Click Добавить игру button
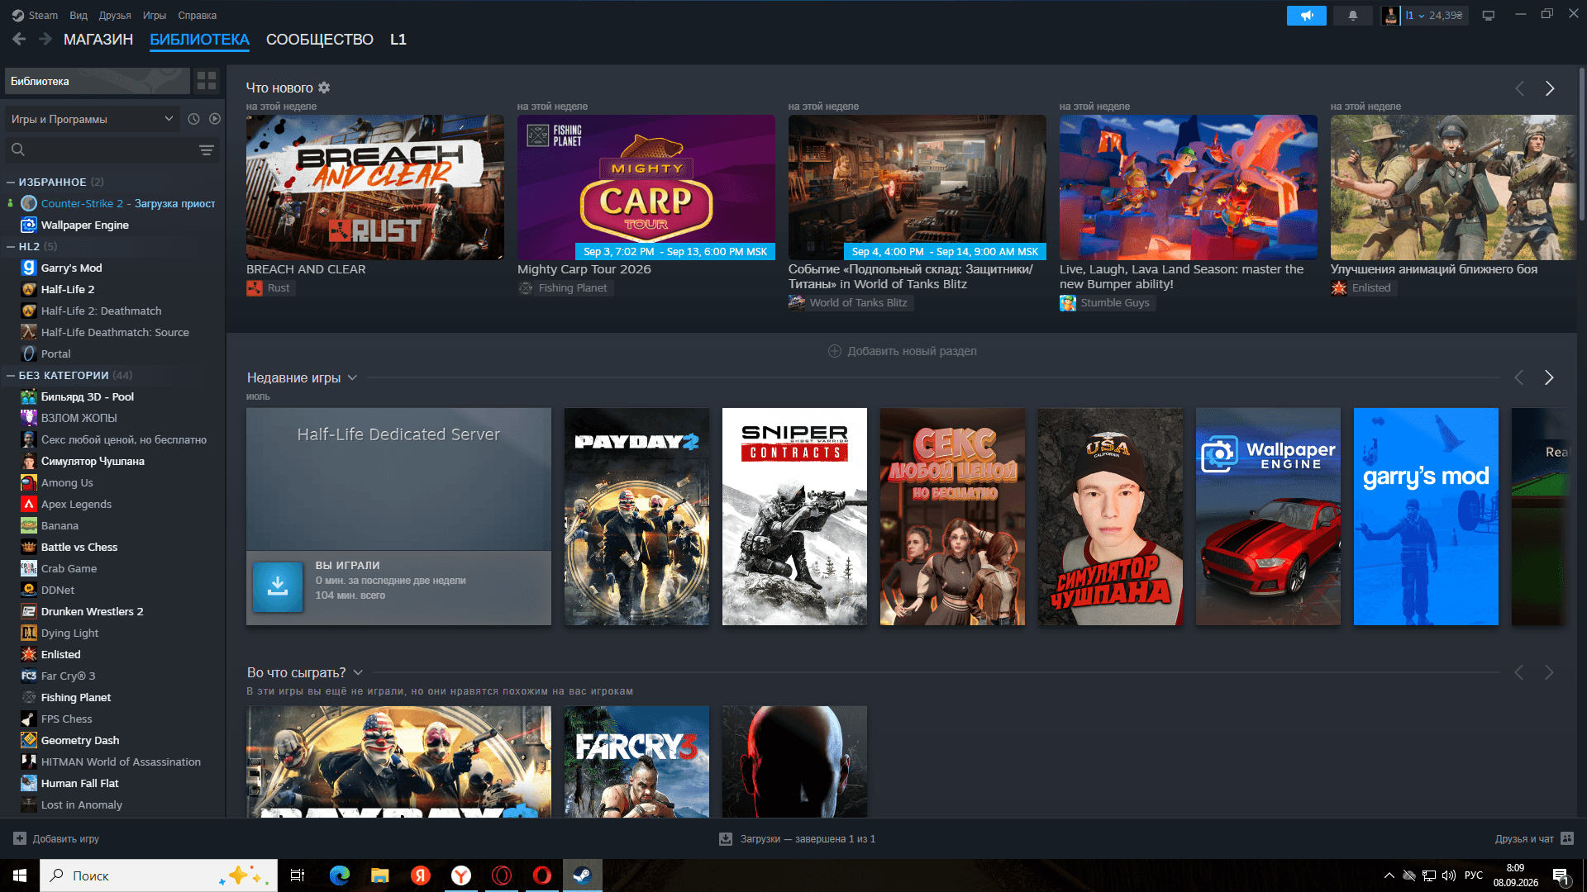This screenshot has height=892, width=1587. [56, 838]
